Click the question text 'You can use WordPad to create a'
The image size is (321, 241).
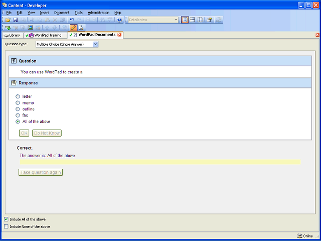[x=51, y=72]
